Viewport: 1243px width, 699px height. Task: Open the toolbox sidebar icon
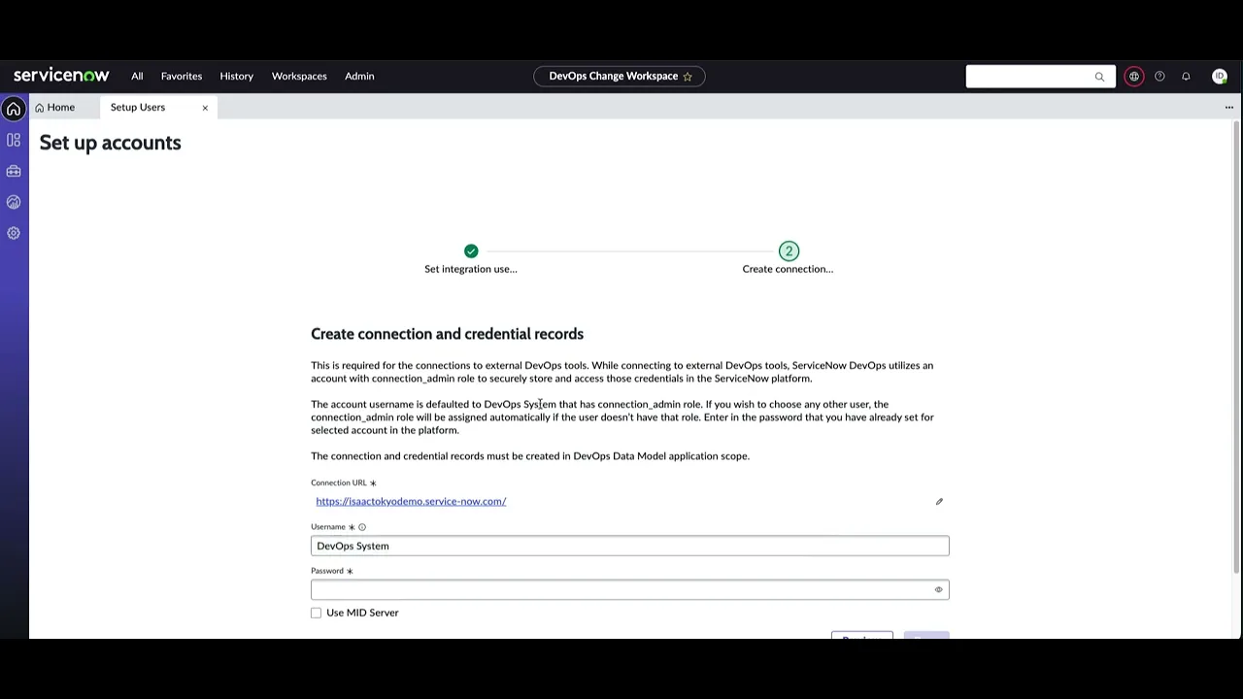pos(14,171)
